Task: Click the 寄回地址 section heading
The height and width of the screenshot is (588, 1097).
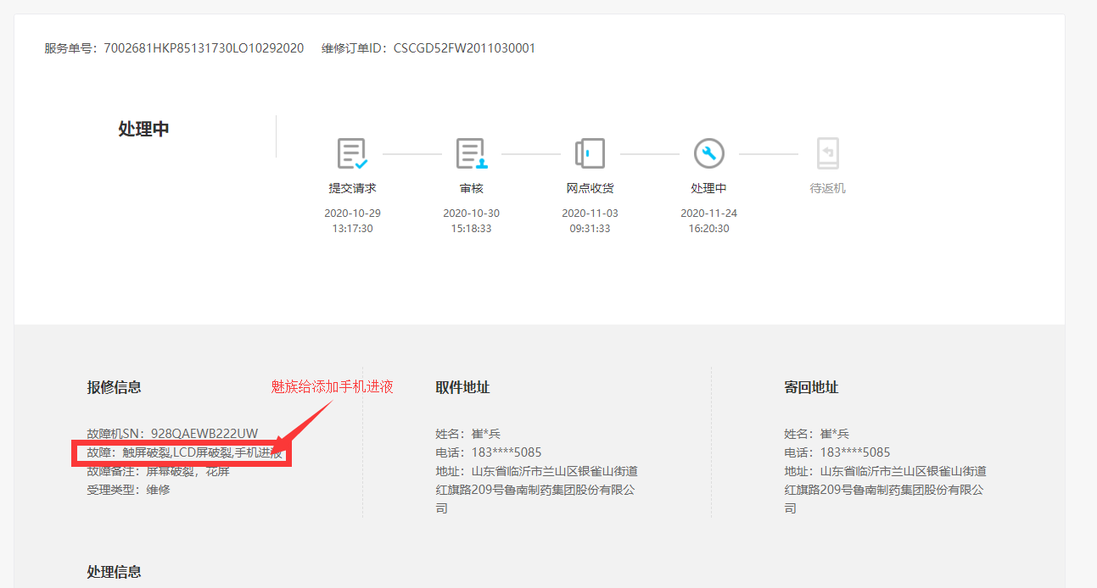Action: [x=811, y=387]
